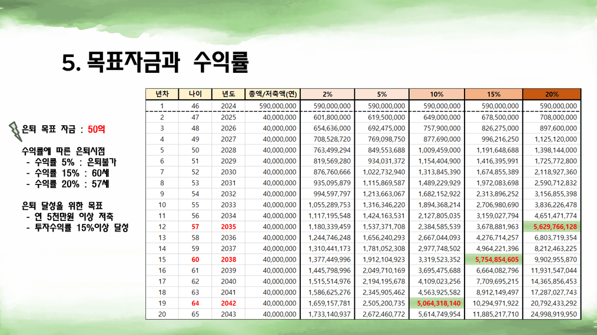Click the red year value 2042
This screenshot has height=335, width=597.
click(228, 303)
